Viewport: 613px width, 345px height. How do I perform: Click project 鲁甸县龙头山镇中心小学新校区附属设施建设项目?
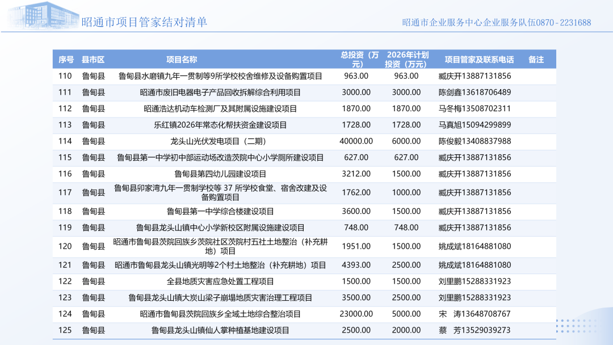(x=220, y=228)
